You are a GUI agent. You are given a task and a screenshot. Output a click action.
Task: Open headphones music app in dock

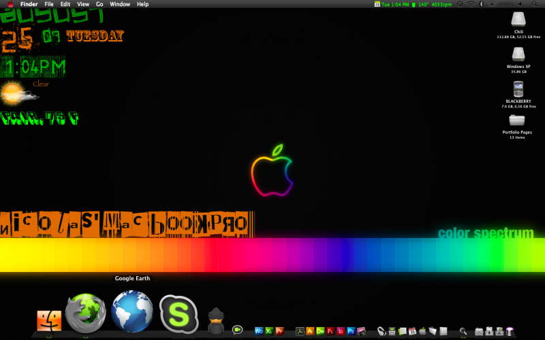coord(381,331)
